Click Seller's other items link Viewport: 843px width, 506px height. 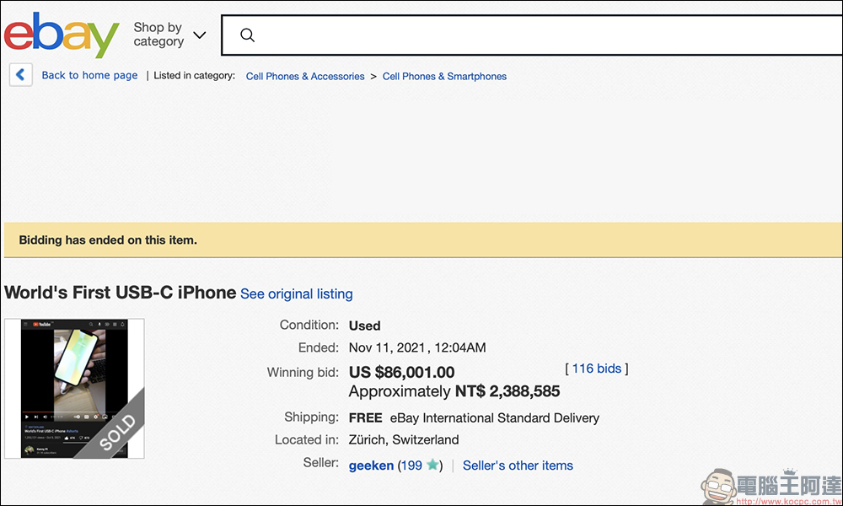[518, 466]
